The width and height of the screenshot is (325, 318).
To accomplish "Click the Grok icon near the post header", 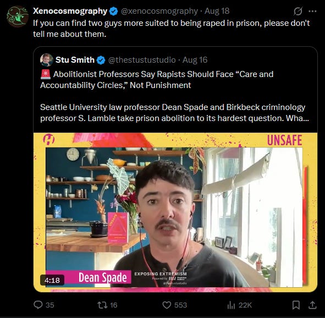I will point(298,11).
